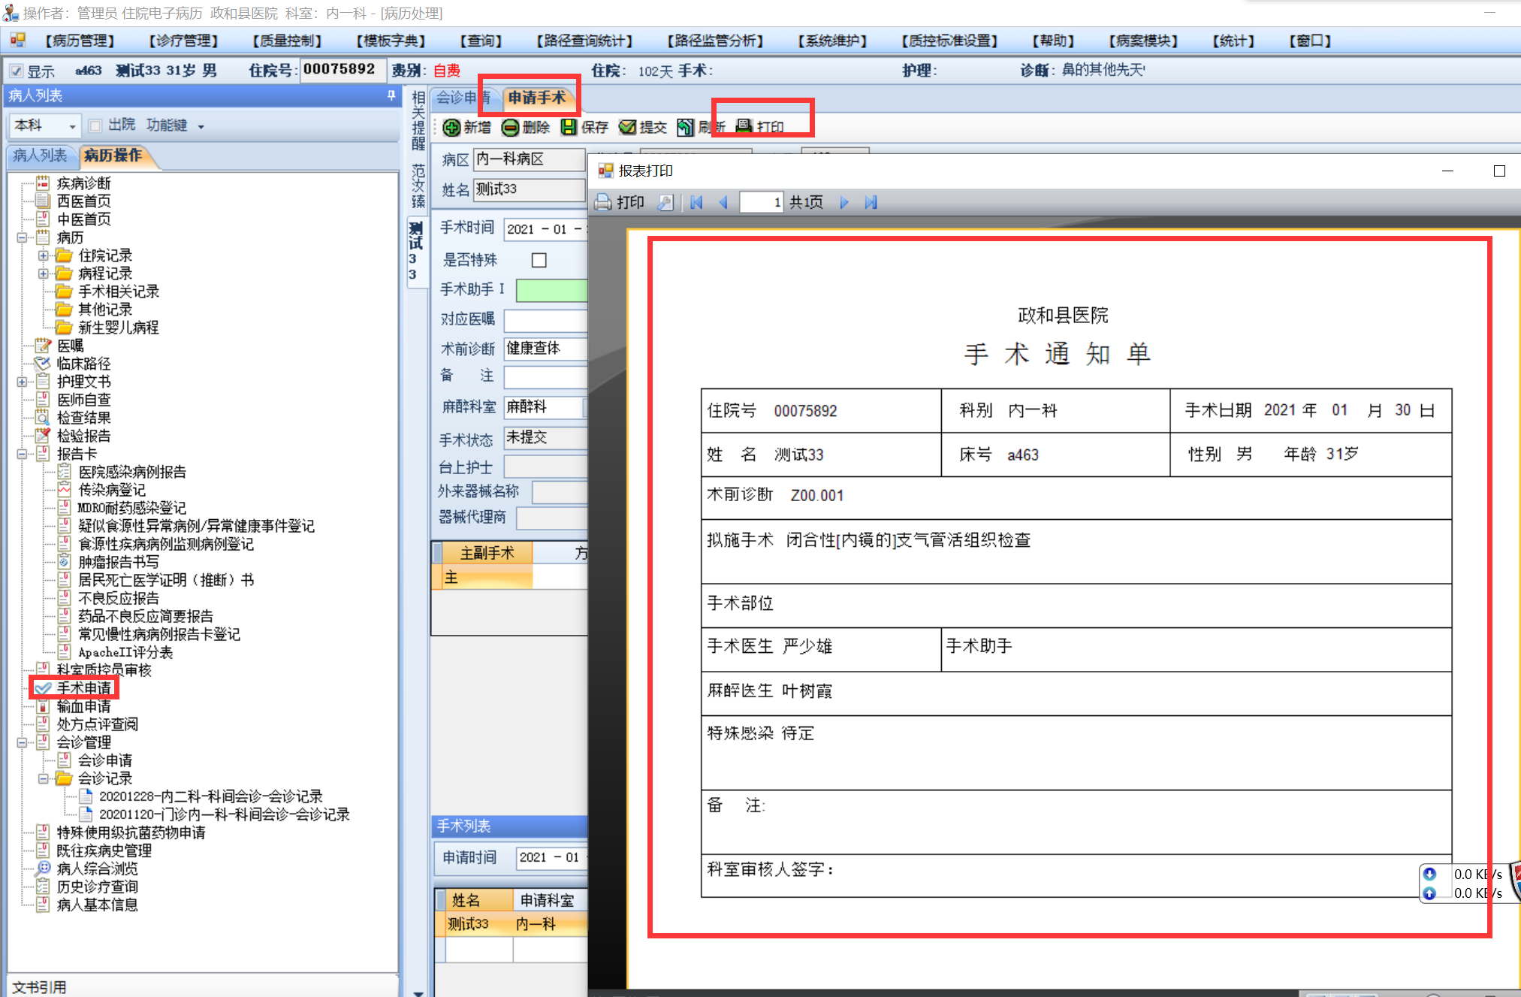Open the 病历管理 menu

[80, 41]
